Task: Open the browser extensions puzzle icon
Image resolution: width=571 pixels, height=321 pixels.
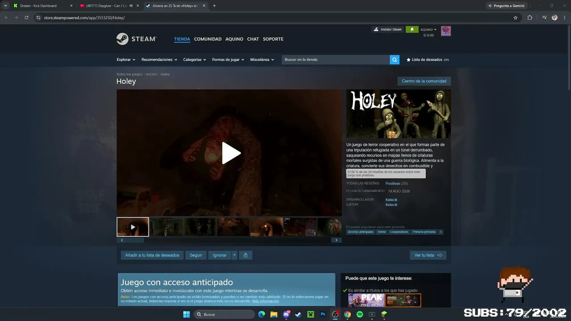Action: (x=530, y=18)
